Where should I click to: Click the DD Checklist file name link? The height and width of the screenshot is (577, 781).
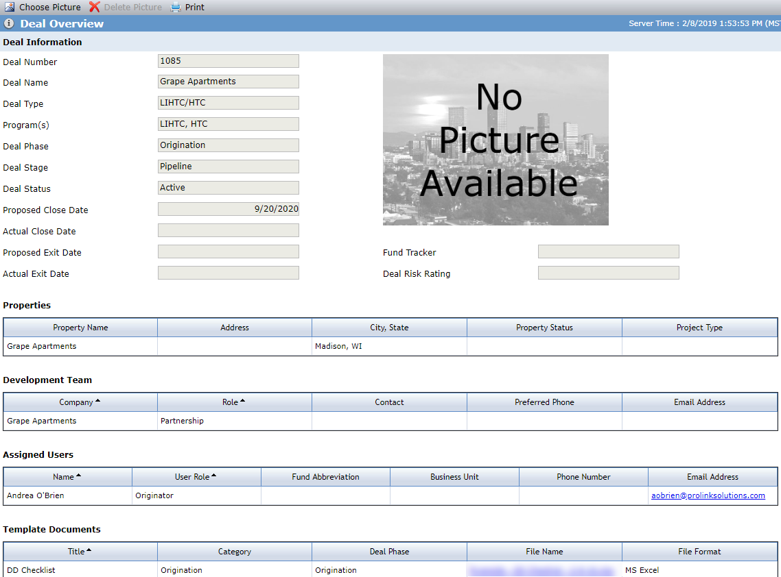point(542,570)
